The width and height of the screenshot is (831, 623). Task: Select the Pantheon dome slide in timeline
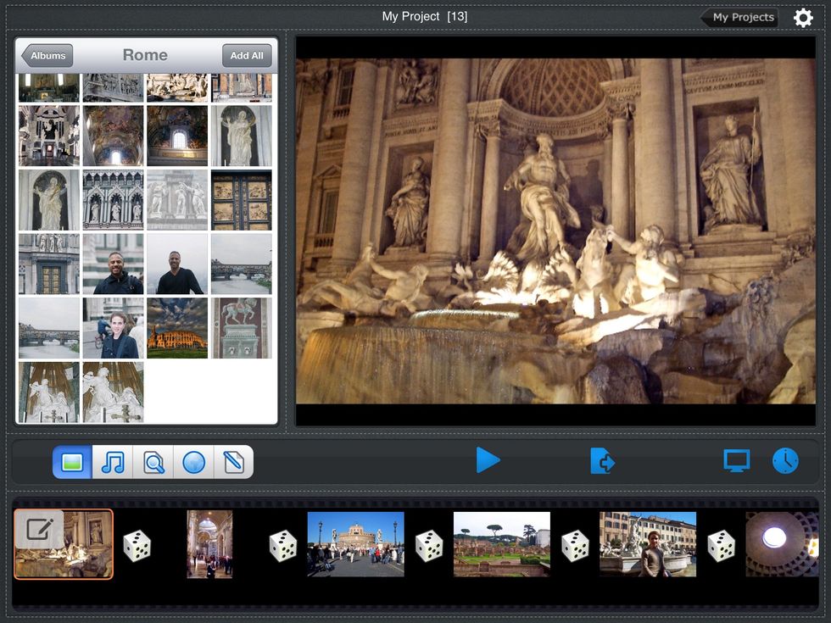pos(780,543)
